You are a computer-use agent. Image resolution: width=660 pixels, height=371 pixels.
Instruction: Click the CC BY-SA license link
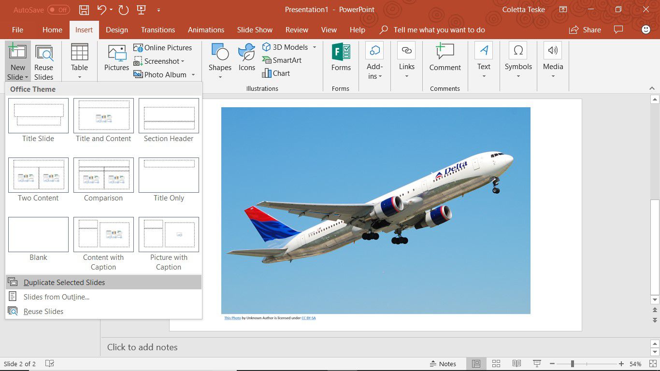[309, 318]
